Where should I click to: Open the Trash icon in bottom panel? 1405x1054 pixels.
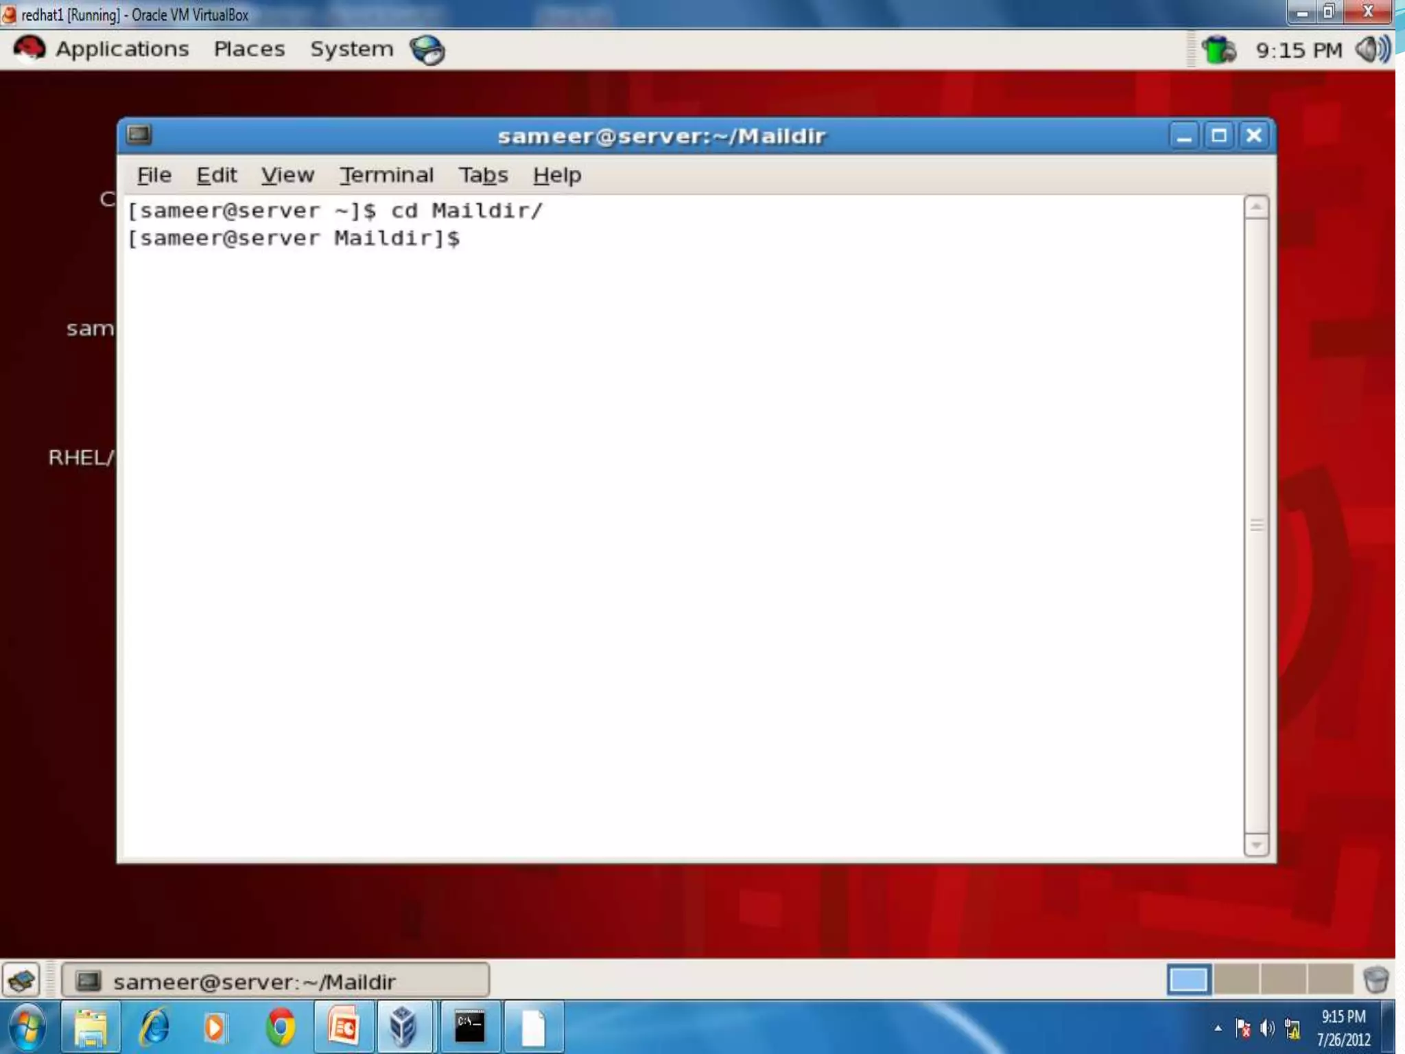point(1375,980)
